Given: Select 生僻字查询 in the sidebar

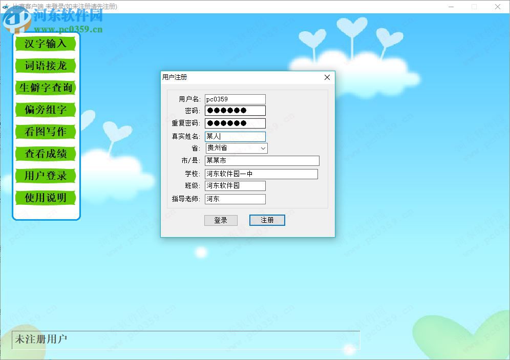Looking at the screenshot, I should [x=46, y=88].
